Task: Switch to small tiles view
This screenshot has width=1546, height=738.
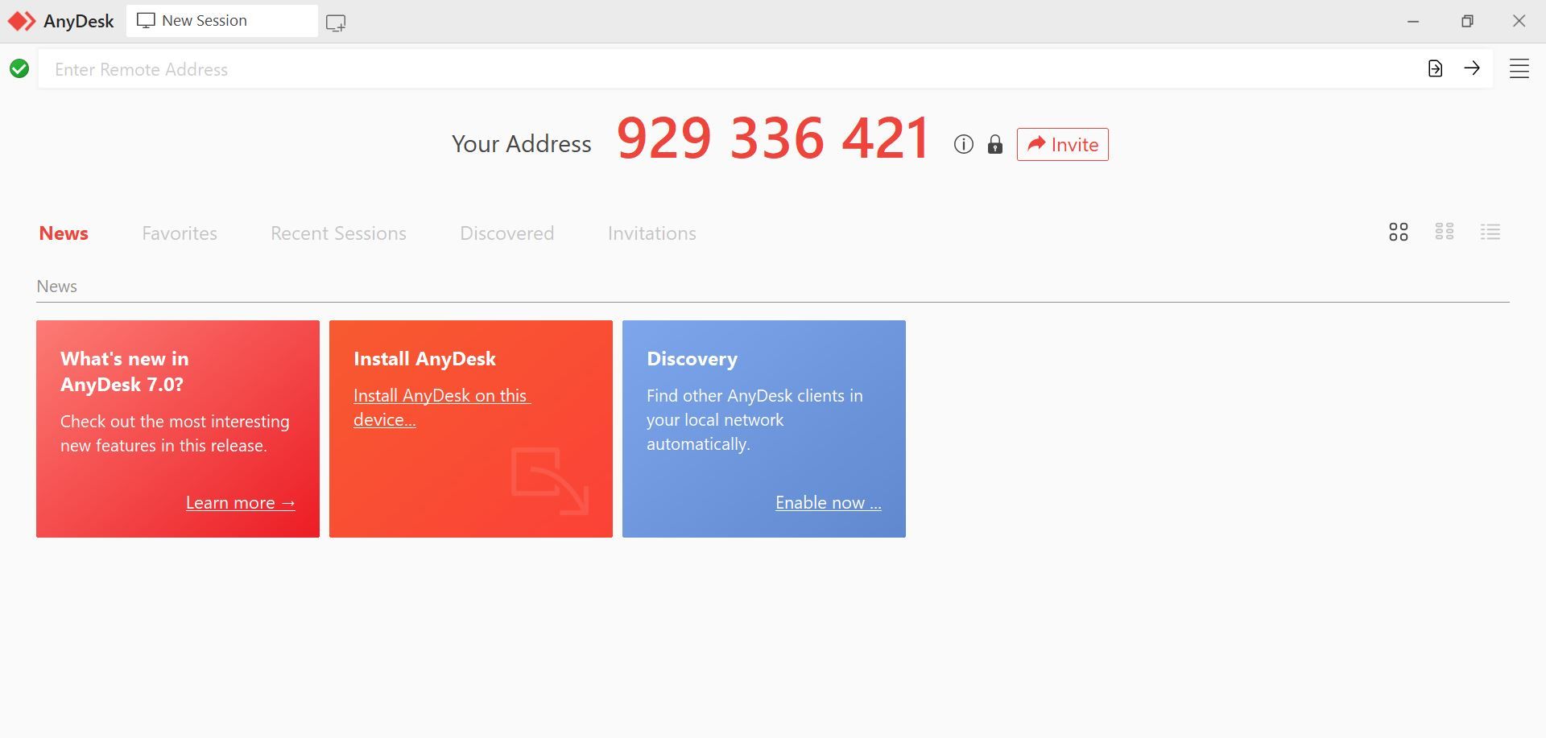Action: click(1445, 232)
